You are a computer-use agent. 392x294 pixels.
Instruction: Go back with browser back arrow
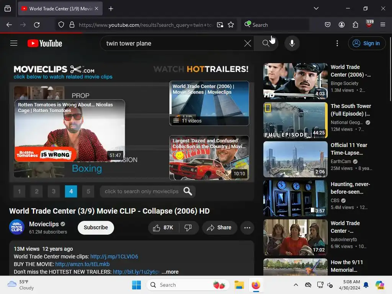click(x=9, y=25)
